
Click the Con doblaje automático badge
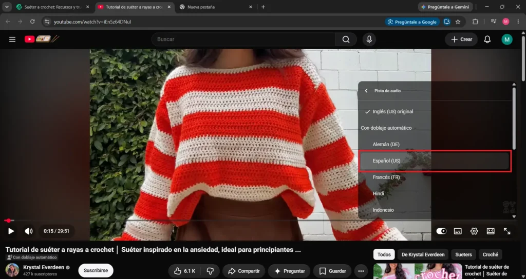pos(32,257)
